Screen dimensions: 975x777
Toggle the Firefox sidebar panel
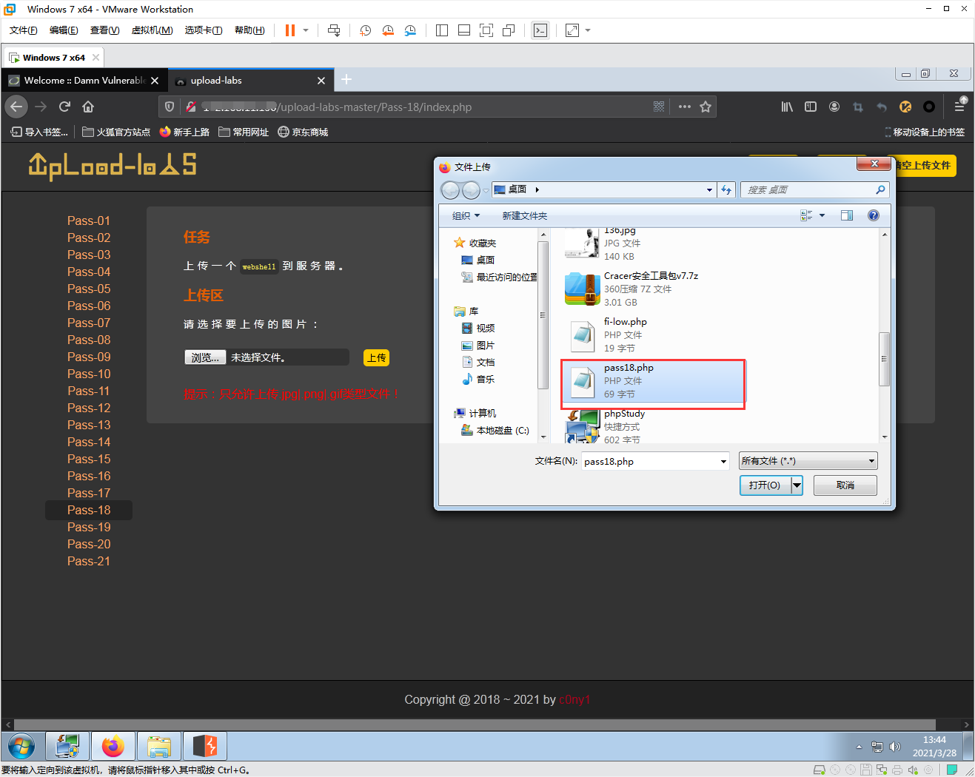(x=811, y=107)
